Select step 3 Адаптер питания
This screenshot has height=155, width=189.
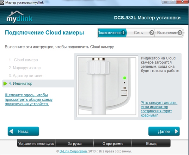[x=26, y=76]
